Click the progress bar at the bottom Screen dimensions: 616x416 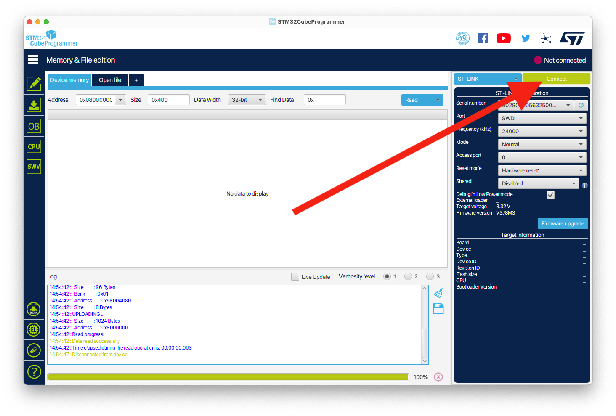[x=228, y=377]
